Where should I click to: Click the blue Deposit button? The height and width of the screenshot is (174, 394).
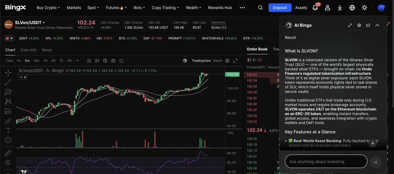pos(280,8)
